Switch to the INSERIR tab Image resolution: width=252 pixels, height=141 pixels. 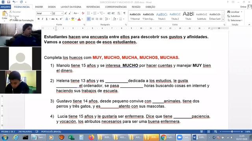(x=39, y=7)
